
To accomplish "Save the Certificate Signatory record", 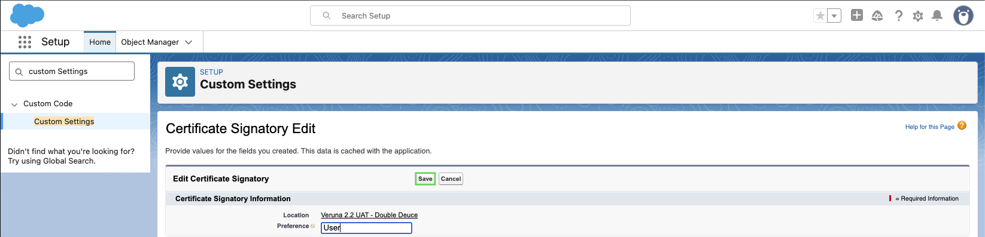I will pyautogui.click(x=425, y=178).
